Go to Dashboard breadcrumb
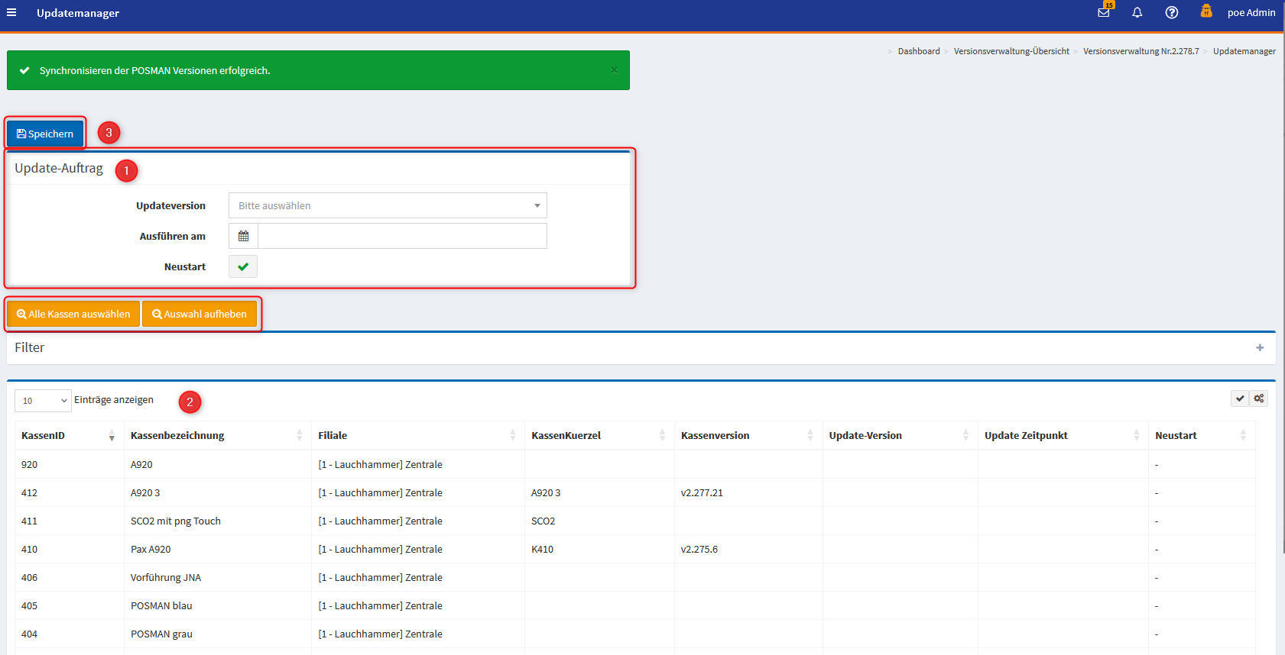Image resolution: width=1285 pixels, height=655 pixels. [x=918, y=51]
